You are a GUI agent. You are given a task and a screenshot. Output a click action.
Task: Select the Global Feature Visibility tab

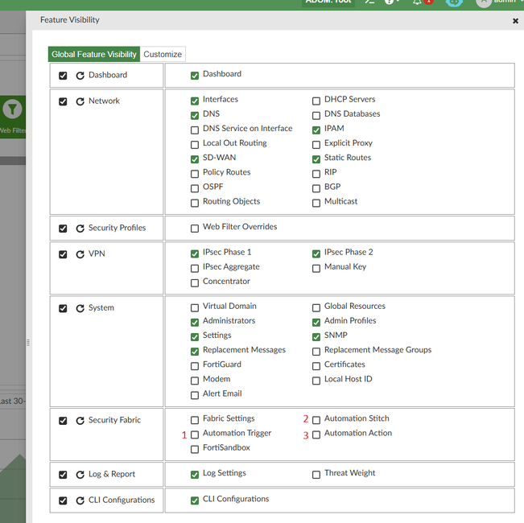tap(94, 55)
